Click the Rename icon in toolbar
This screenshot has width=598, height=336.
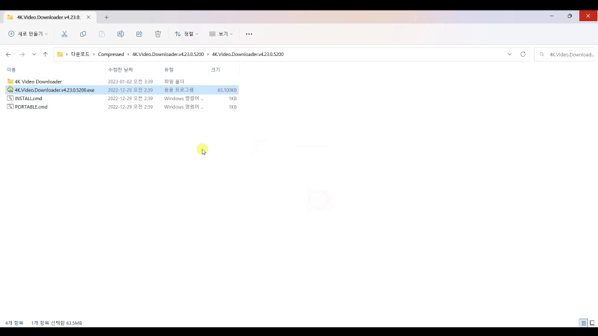pos(120,34)
